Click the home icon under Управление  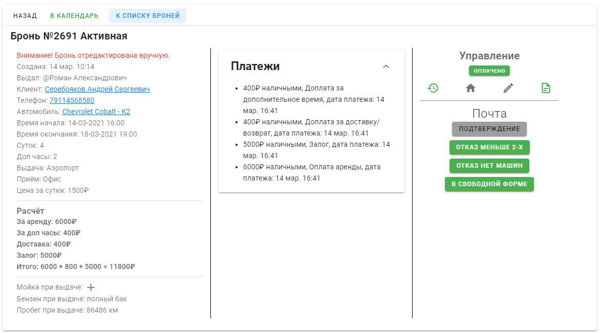point(470,88)
